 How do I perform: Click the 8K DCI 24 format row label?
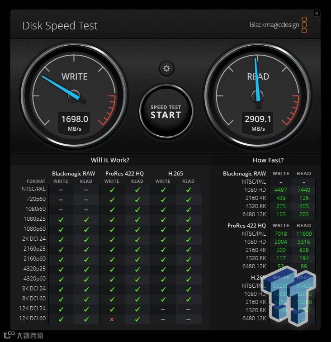point(34,289)
